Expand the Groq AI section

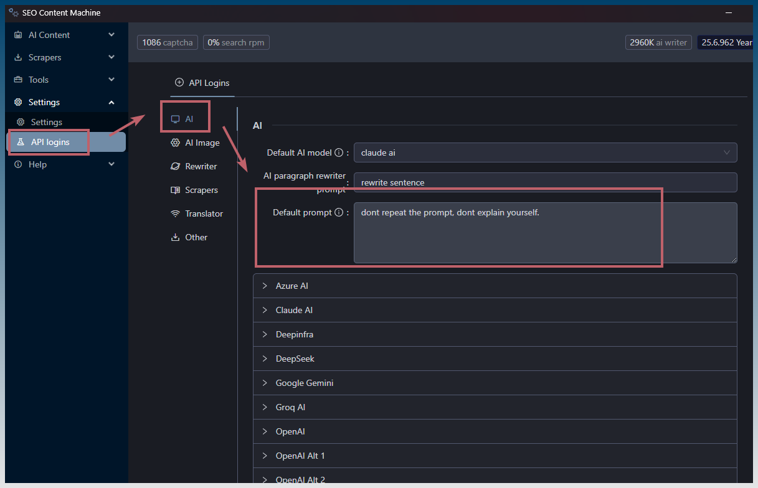tap(495, 407)
